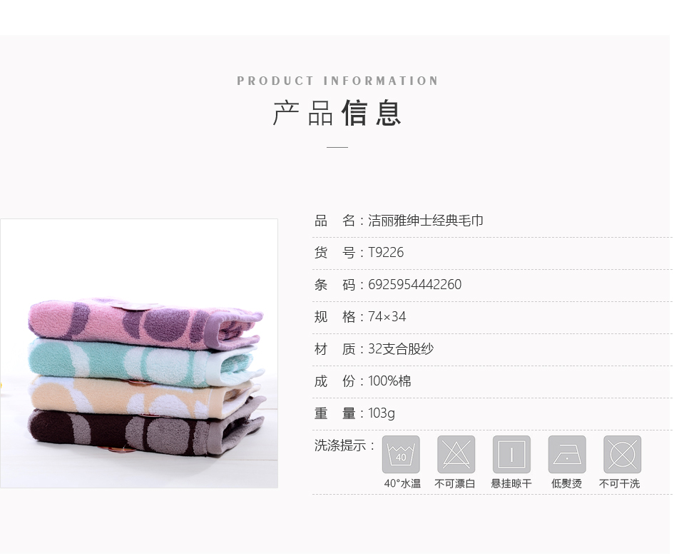Viewport: 674px width, 554px height.
Task: Click the pink purple towel on top
Action: click(144, 322)
